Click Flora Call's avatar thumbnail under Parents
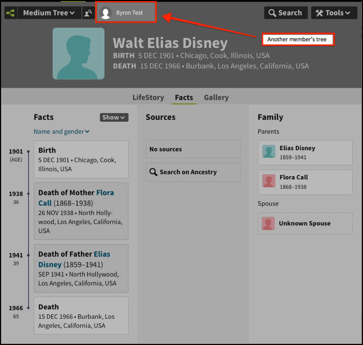 coord(268,181)
